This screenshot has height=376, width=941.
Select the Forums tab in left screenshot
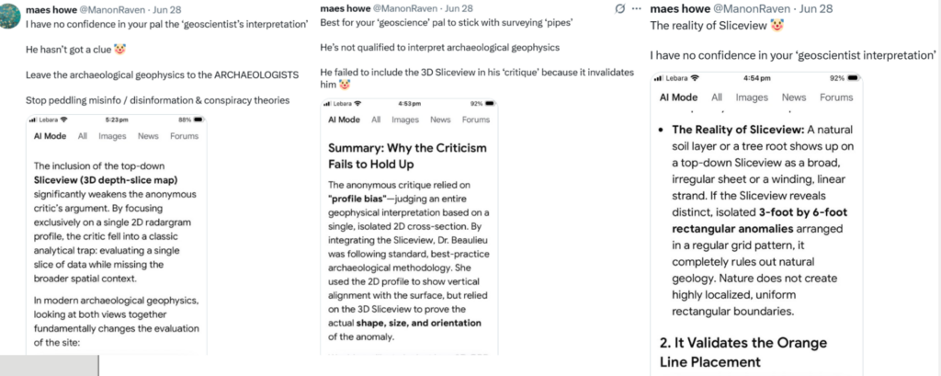[x=184, y=136]
